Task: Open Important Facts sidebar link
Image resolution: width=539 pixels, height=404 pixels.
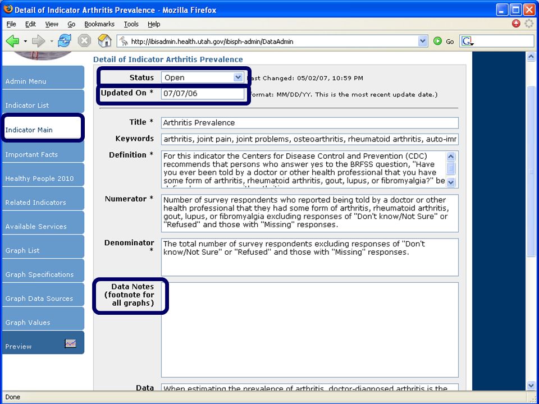Action: 43,151
